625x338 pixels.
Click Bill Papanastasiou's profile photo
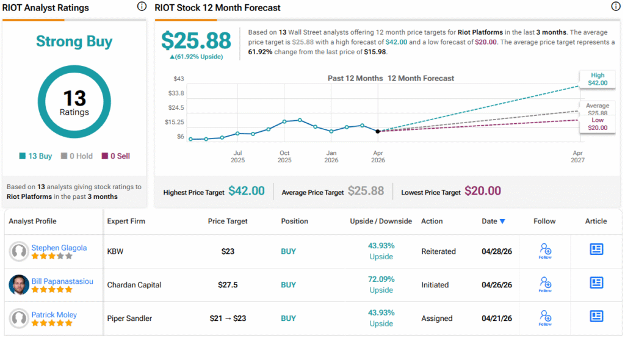click(20, 285)
